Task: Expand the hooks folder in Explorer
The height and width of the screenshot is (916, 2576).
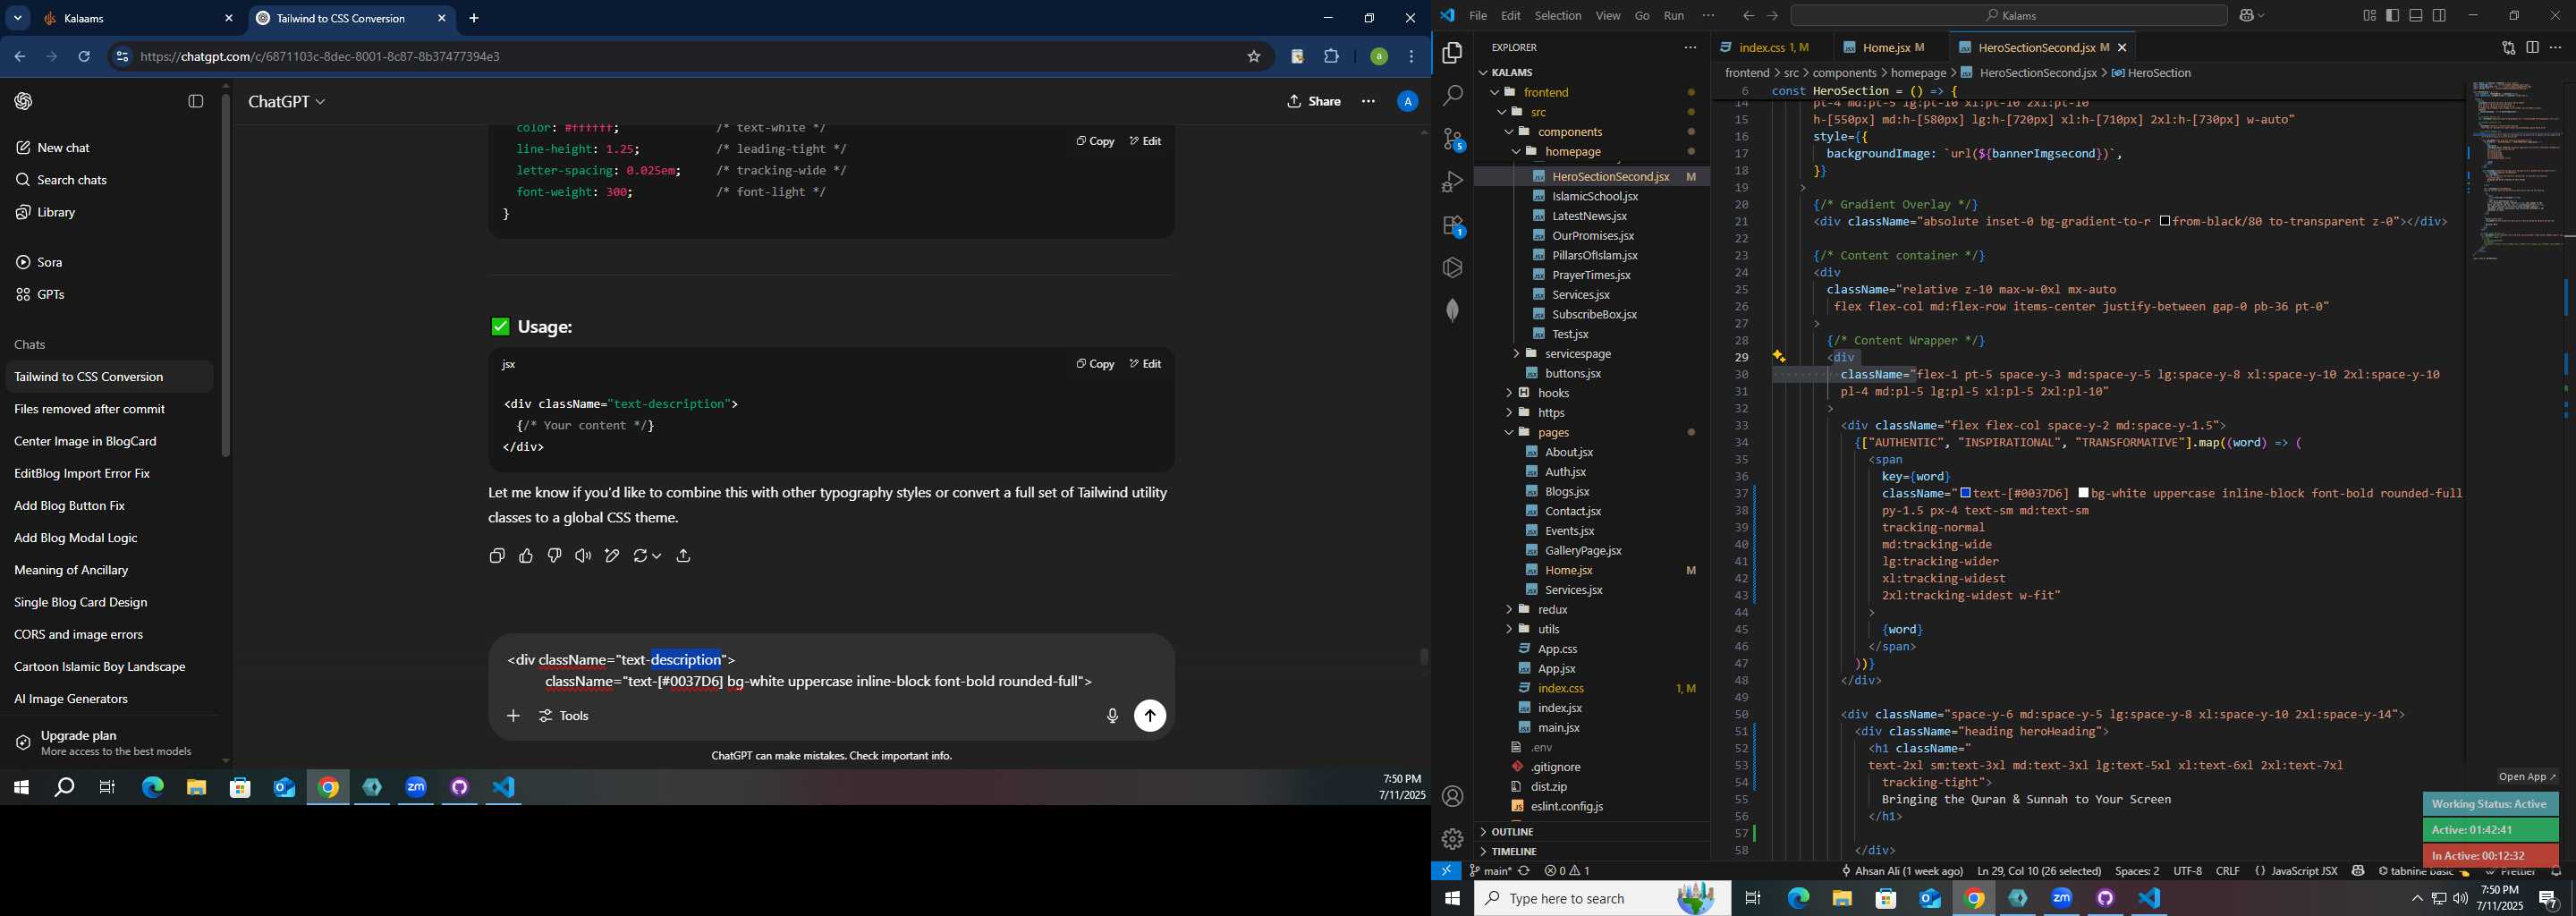Action: [x=1509, y=393]
